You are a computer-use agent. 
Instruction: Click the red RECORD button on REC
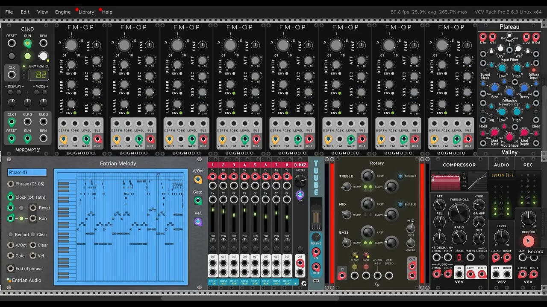(x=528, y=241)
